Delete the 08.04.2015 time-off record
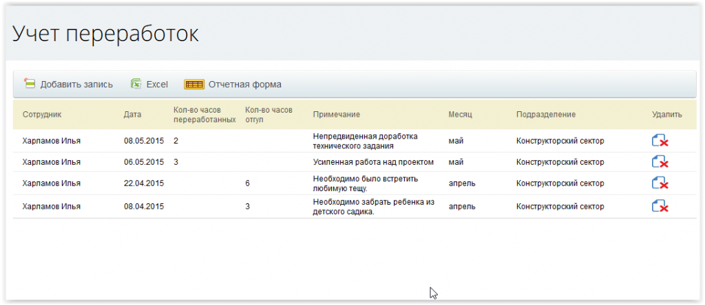 [660, 207]
